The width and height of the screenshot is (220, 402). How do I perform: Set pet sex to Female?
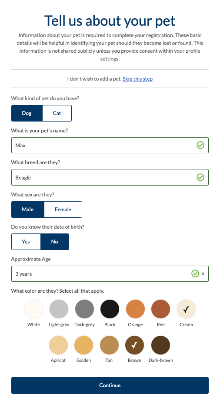[63, 209]
